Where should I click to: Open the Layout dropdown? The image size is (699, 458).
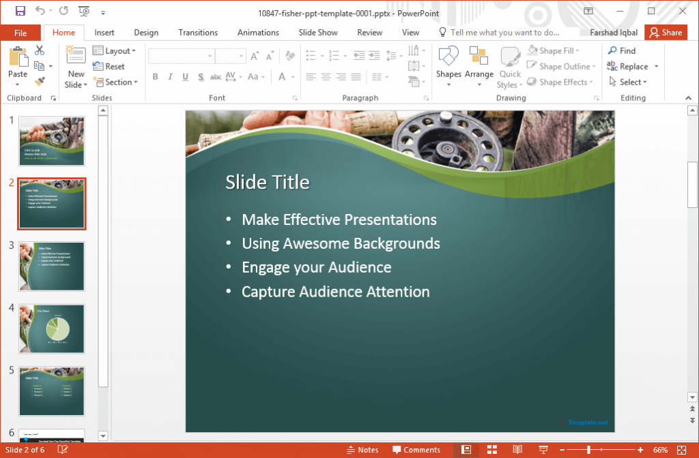pyautogui.click(x=115, y=50)
